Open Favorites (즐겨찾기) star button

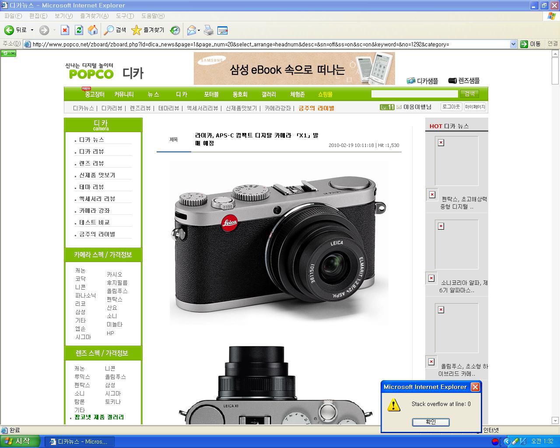coord(148,30)
